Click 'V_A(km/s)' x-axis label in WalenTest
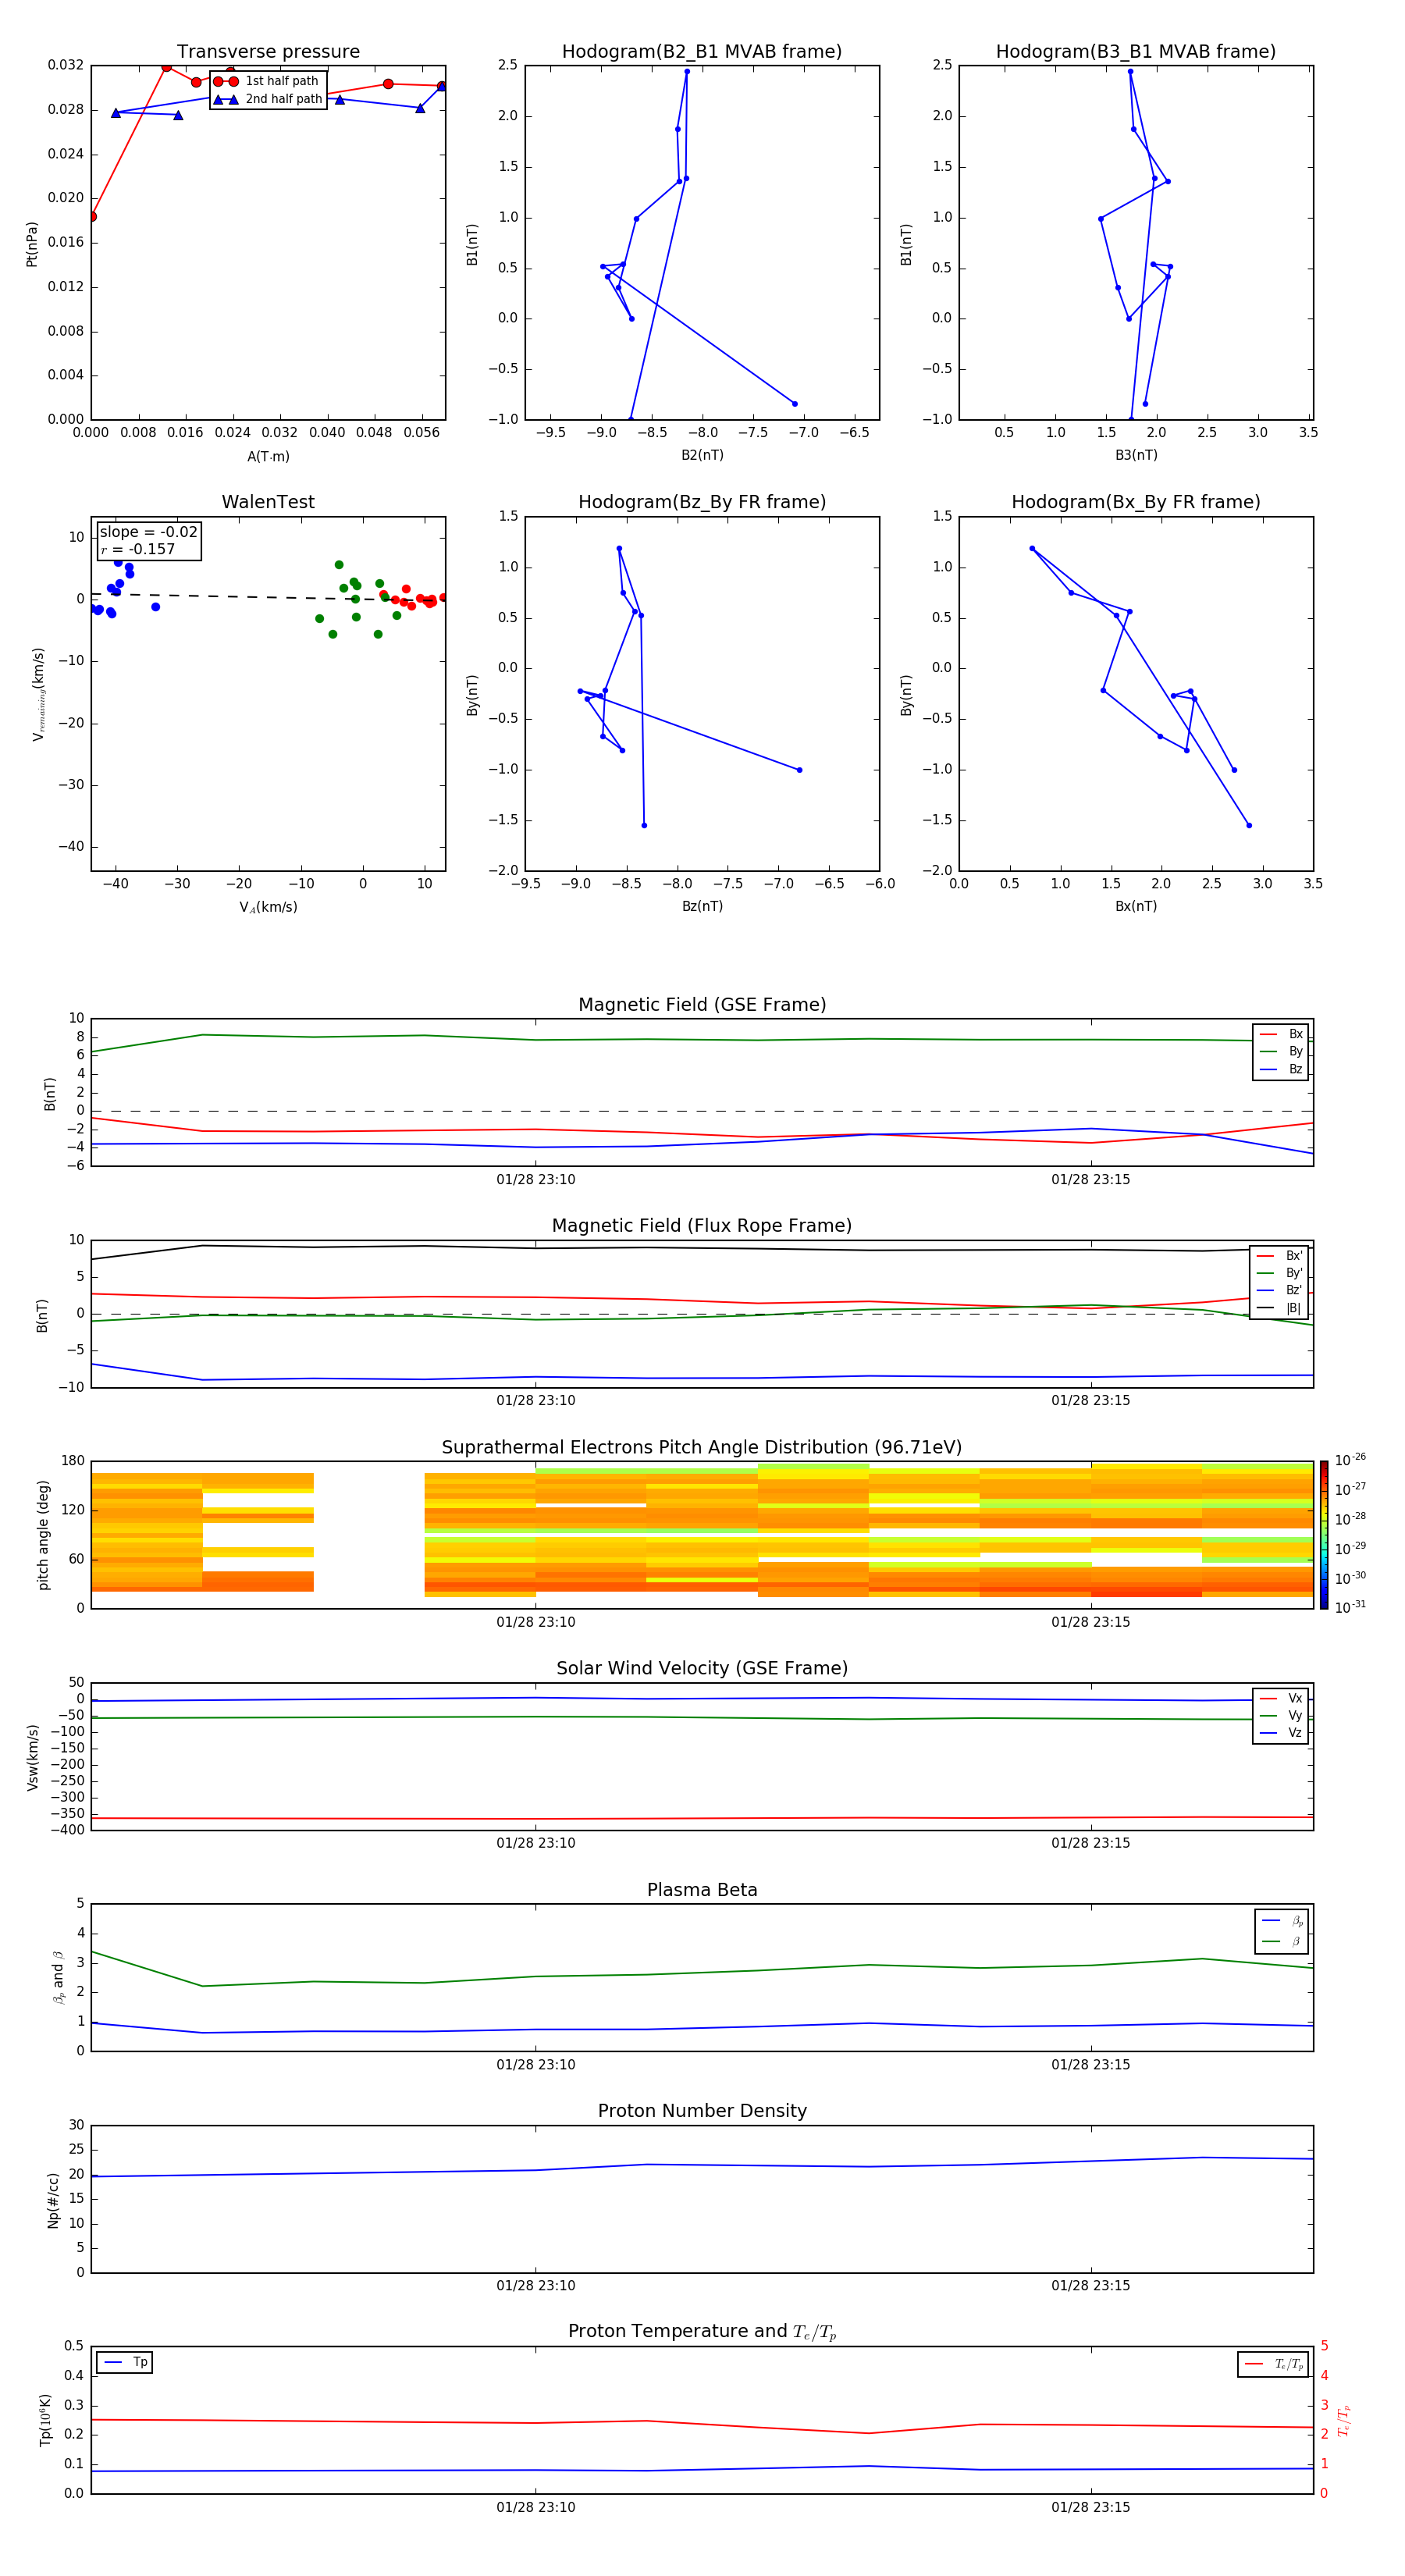 pos(268,908)
